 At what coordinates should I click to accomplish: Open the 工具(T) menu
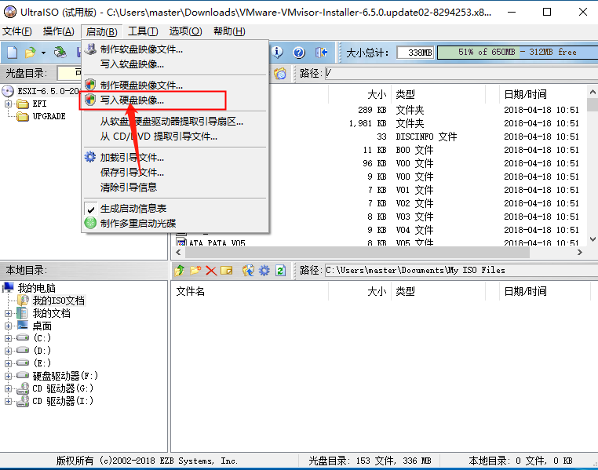[143, 31]
